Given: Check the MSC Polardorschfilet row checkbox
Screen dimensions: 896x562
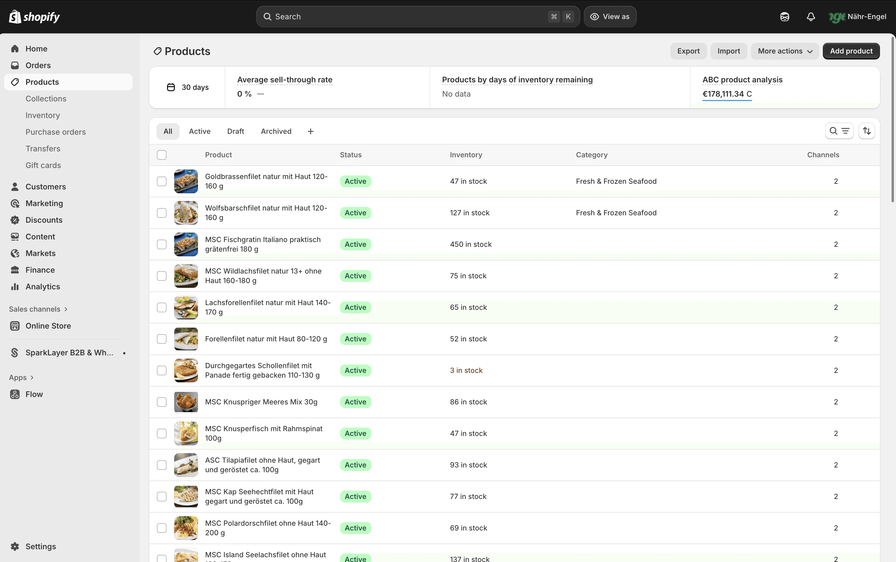Looking at the screenshot, I should click(x=162, y=528).
